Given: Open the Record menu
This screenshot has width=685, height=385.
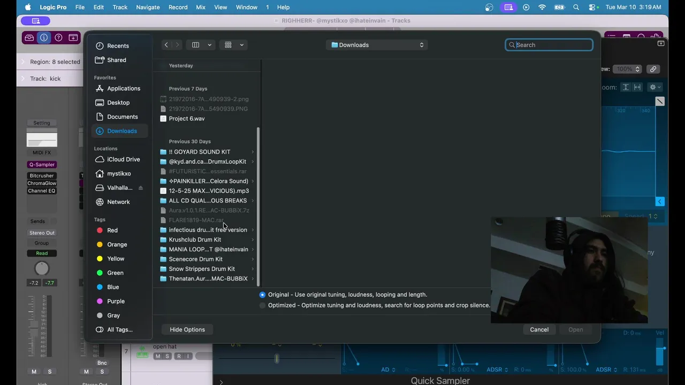Looking at the screenshot, I should coord(178,7).
